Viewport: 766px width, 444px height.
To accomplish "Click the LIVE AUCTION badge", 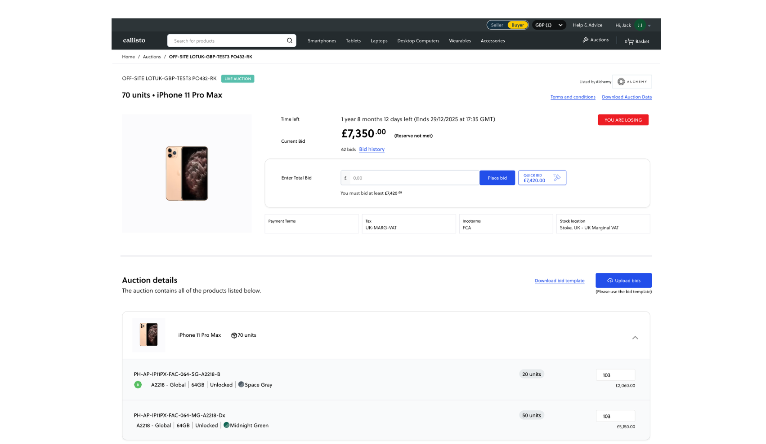I will click(237, 79).
